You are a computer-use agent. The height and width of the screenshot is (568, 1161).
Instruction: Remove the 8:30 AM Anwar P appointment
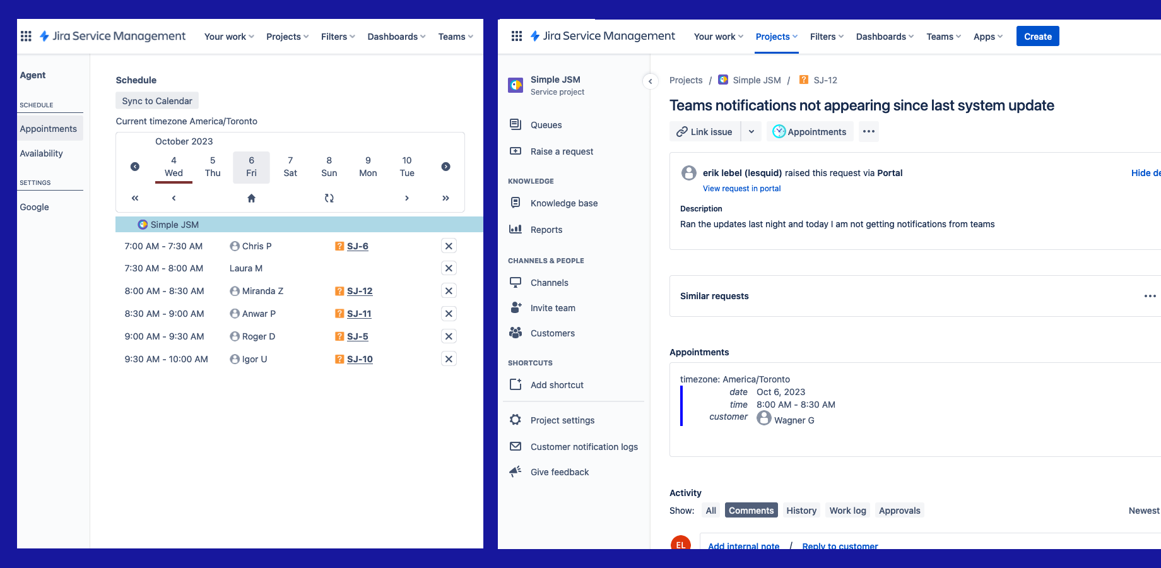[449, 314]
